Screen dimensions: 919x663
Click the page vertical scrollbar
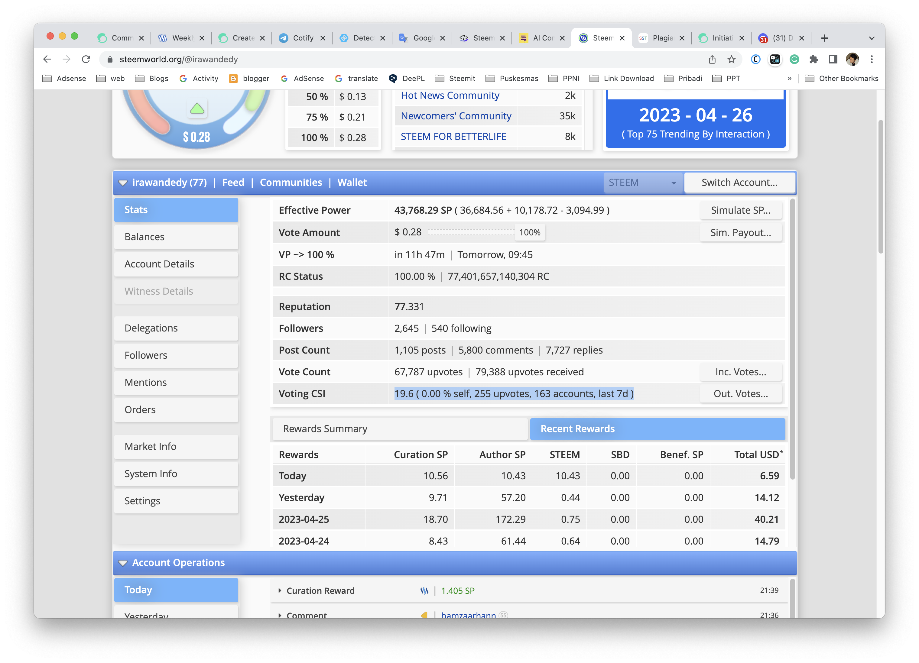[881, 187]
